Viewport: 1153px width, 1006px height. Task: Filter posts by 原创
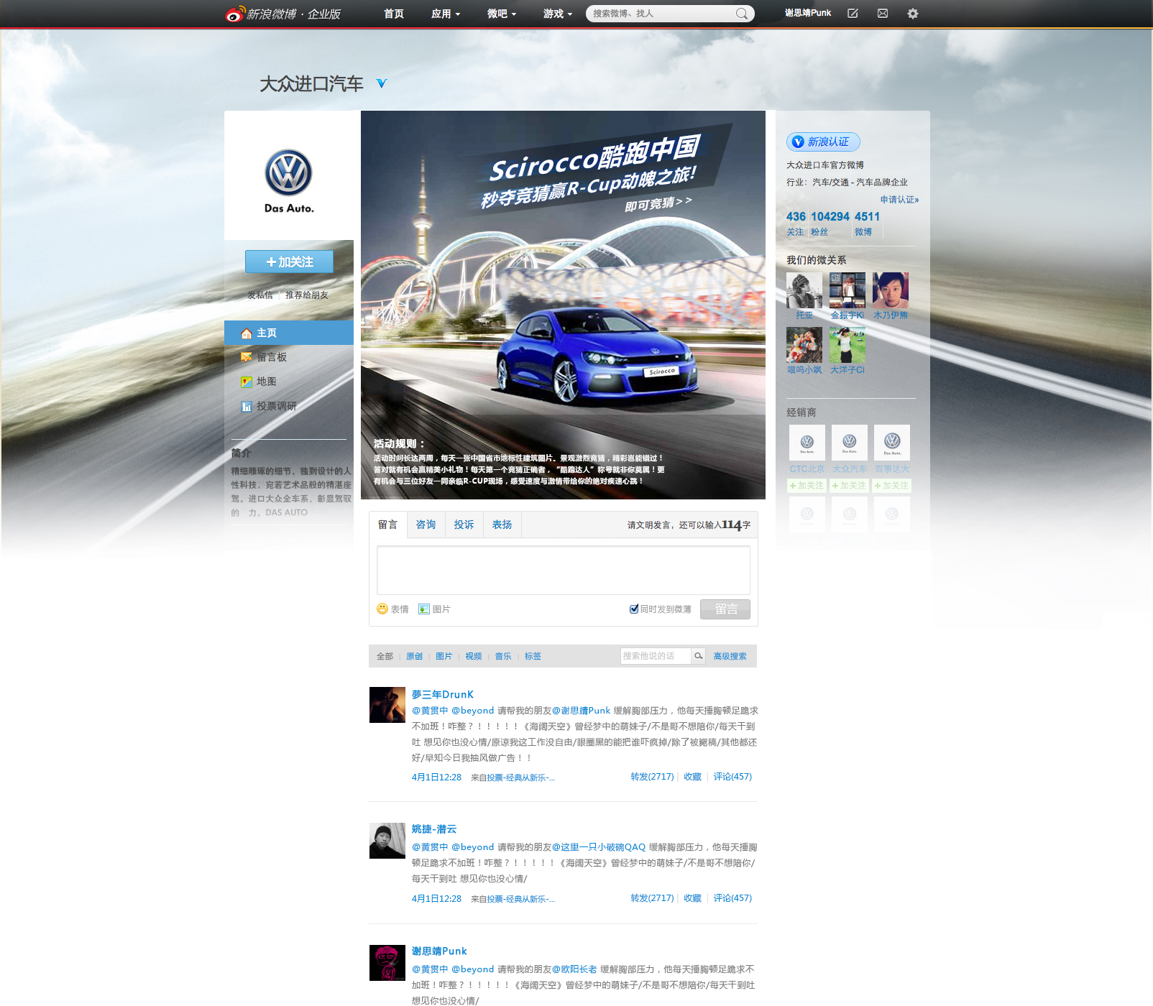point(415,656)
